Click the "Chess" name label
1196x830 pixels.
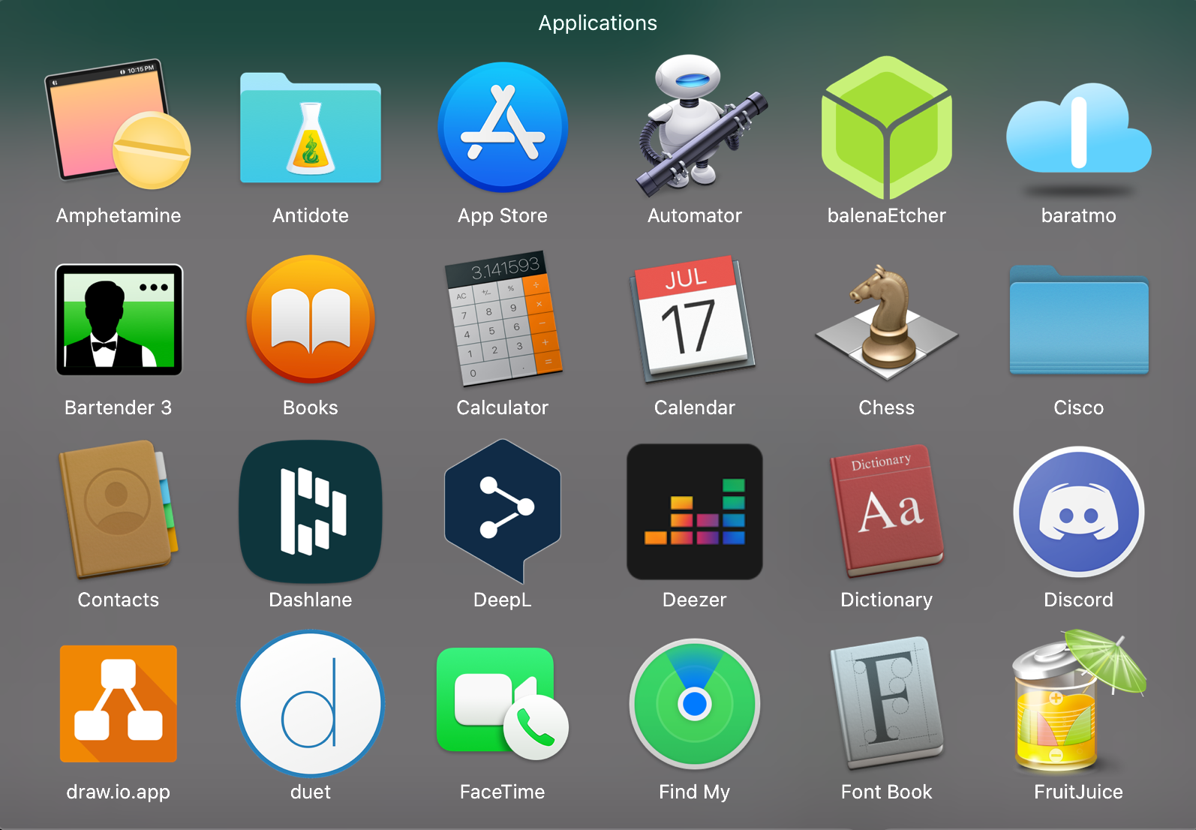click(x=887, y=408)
